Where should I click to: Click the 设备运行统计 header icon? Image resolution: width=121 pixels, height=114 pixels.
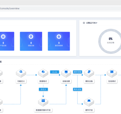84,23
